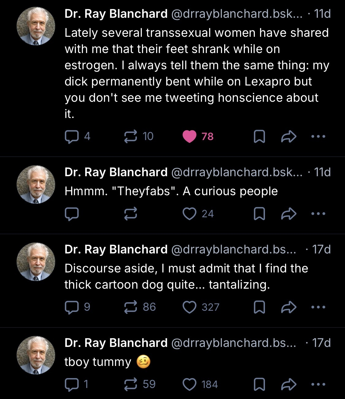Share the post with 78 likes
The image size is (345, 399).
click(289, 137)
